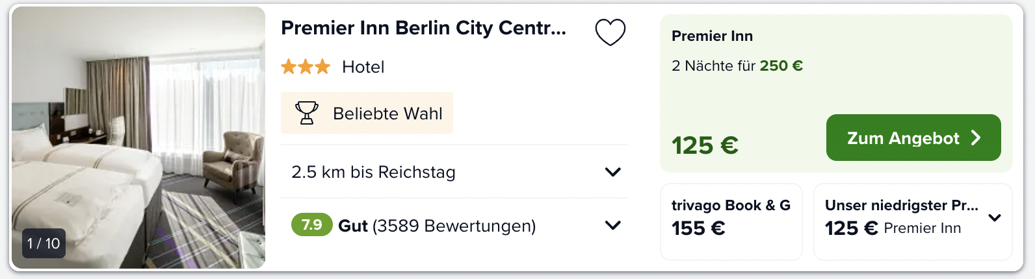Open the 1 / 10 photo counter
This screenshot has width=1035, height=279.
coord(44,243)
